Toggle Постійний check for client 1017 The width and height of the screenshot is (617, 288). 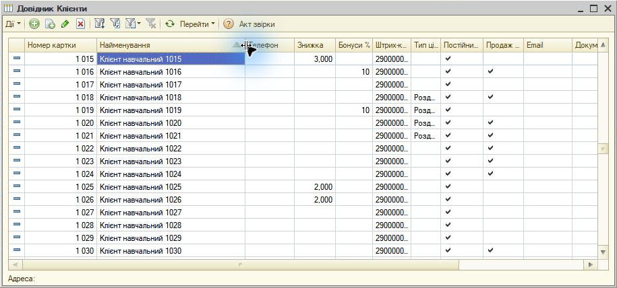pos(448,84)
